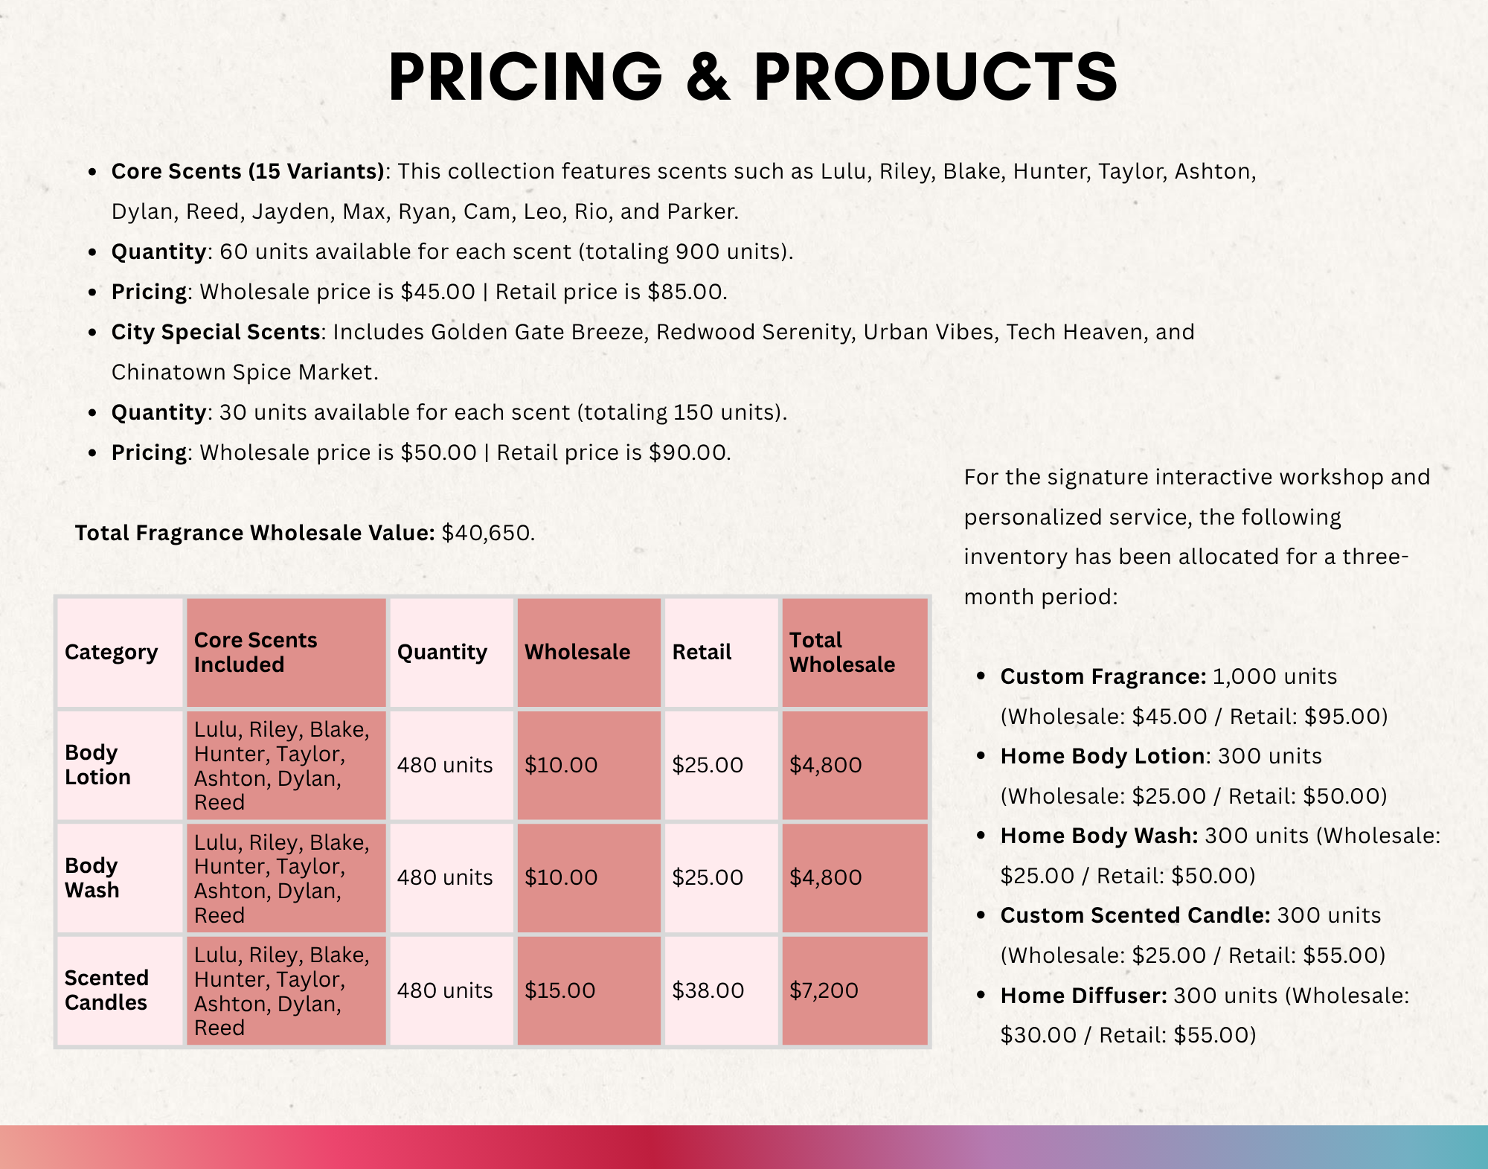This screenshot has width=1488, height=1169.
Task: Select the Custom Scented Candle bullet item
Action: [x=1193, y=935]
